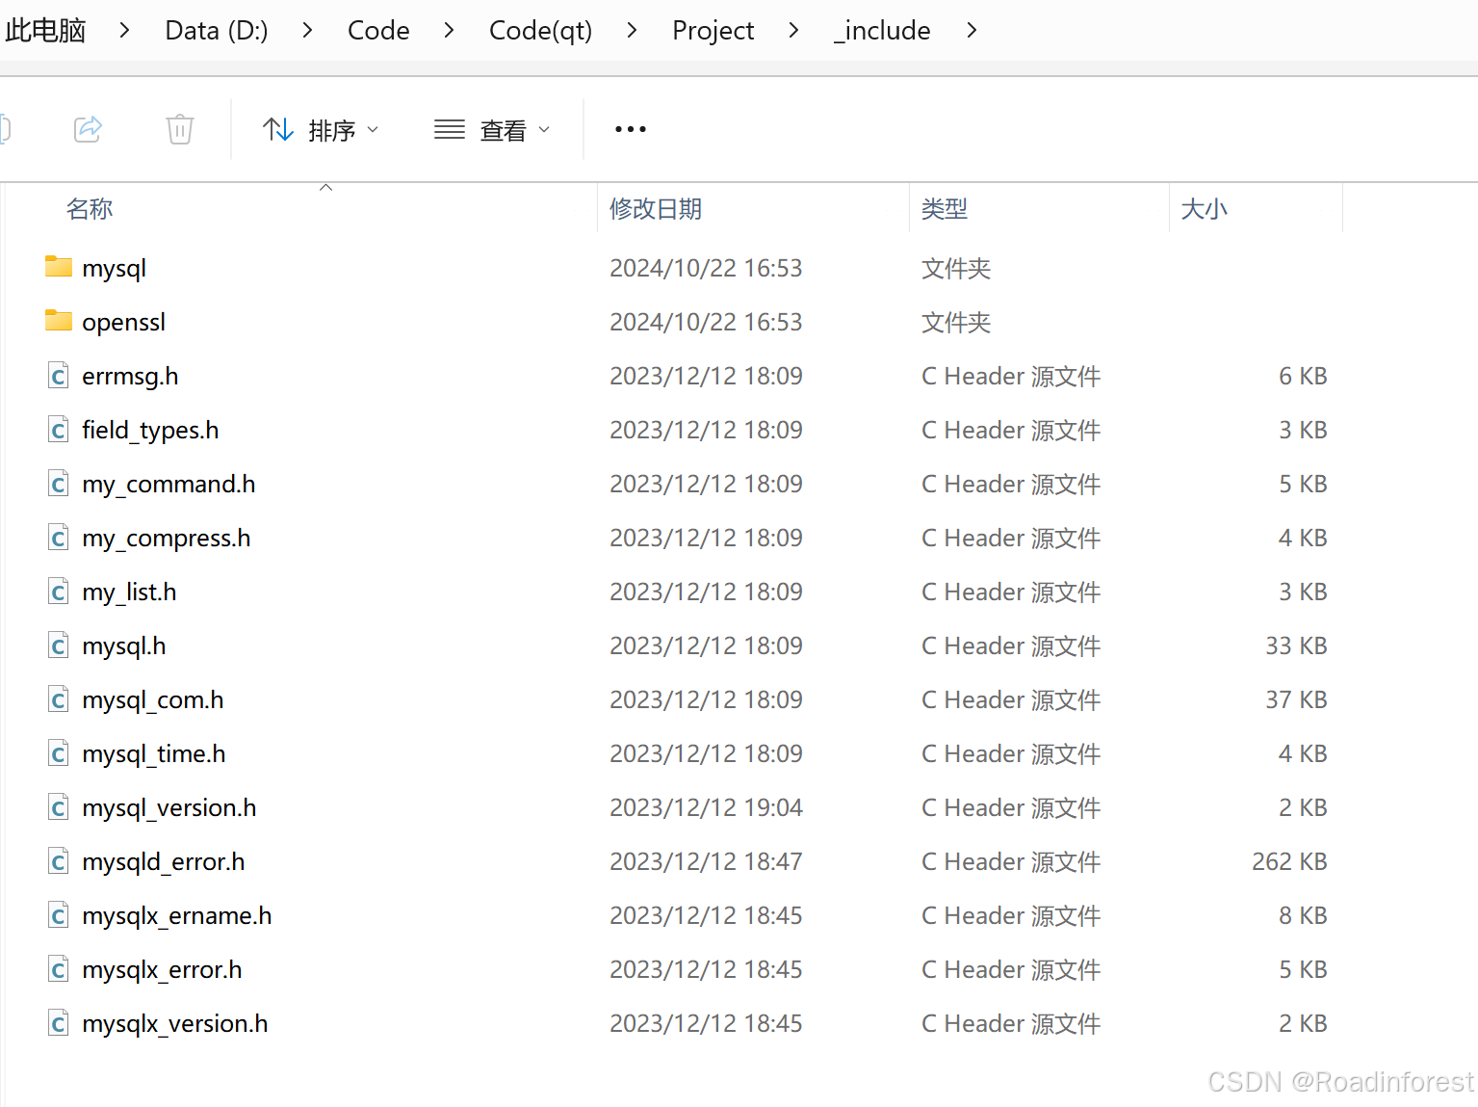Screen dimensions: 1478x1107
Task: Navigate to 此电脑 in the address bar
Action: click(45, 31)
